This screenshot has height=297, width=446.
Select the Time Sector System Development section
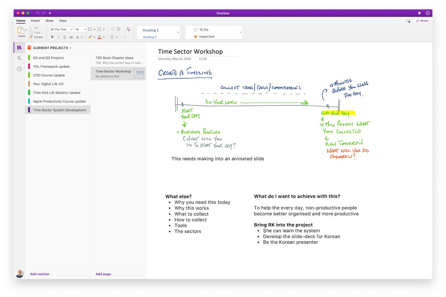click(x=58, y=110)
